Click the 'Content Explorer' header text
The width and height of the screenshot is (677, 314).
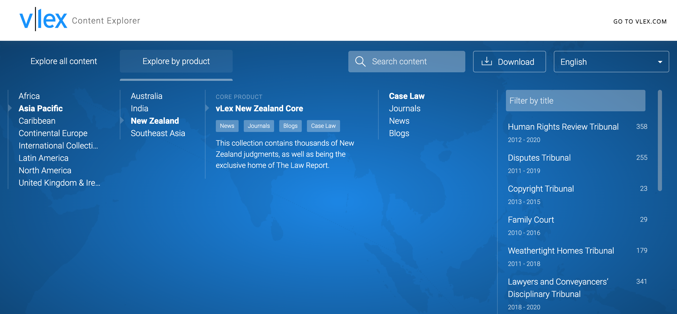(x=106, y=21)
